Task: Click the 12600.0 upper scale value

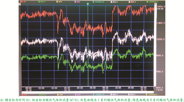Action: pyautogui.click(x=161, y=7)
